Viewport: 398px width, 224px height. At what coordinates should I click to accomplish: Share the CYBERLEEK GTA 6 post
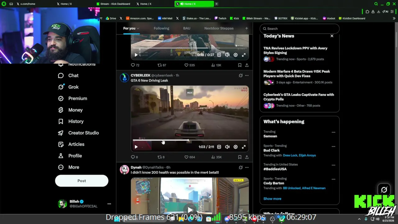247,157
